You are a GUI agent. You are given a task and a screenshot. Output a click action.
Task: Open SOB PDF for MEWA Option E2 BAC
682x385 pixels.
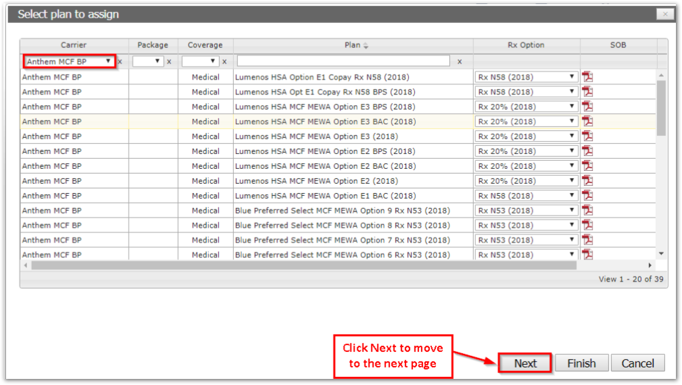pyautogui.click(x=587, y=165)
